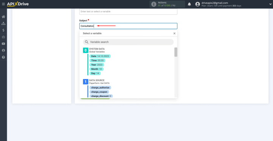273x141 pixels.
Task: Open the notifications bell
Action: [189, 4]
